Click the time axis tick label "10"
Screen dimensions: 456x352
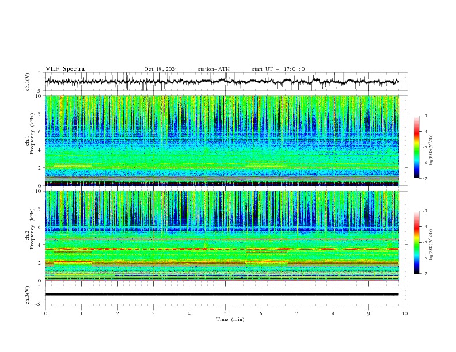[x=405, y=313]
